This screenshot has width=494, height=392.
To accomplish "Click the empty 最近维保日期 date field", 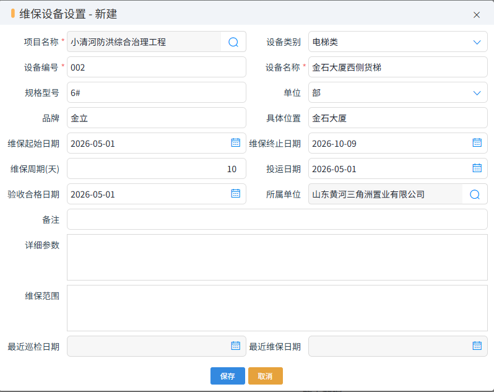I will (x=397, y=346).
